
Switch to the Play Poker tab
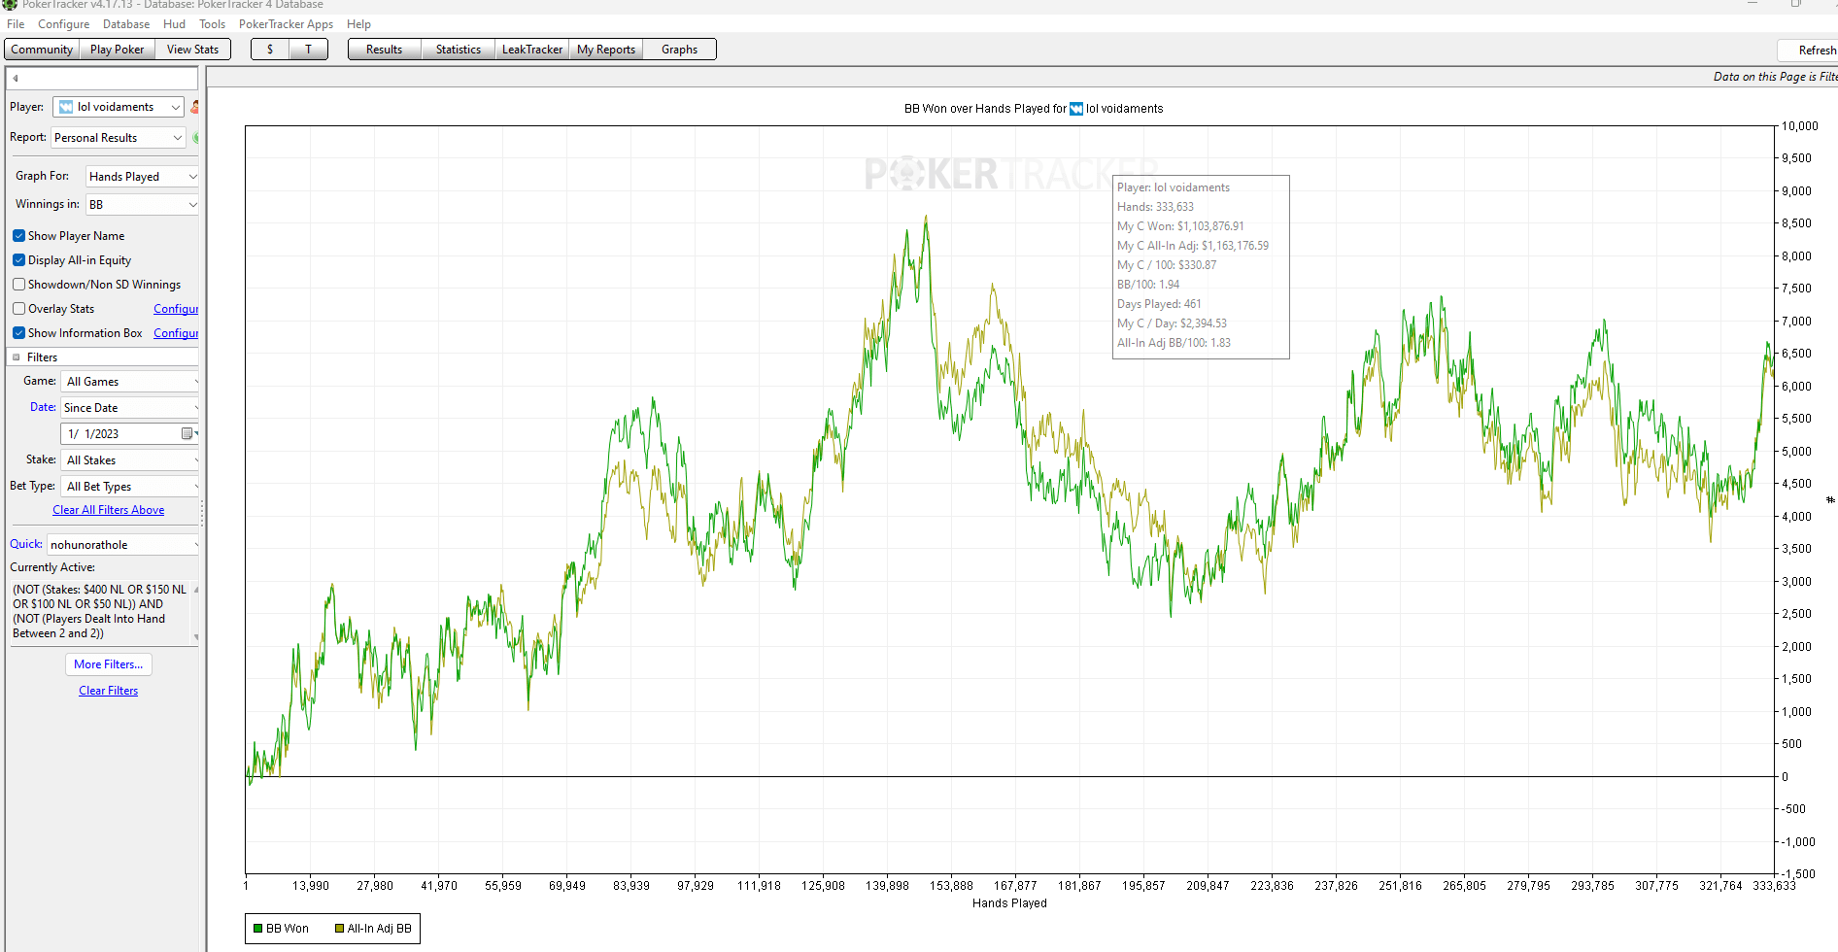coord(117,50)
